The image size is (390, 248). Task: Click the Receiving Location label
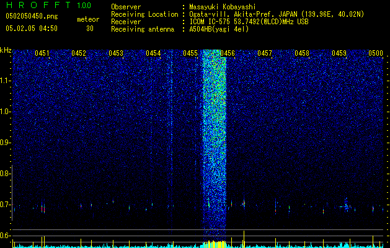(x=144, y=14)
